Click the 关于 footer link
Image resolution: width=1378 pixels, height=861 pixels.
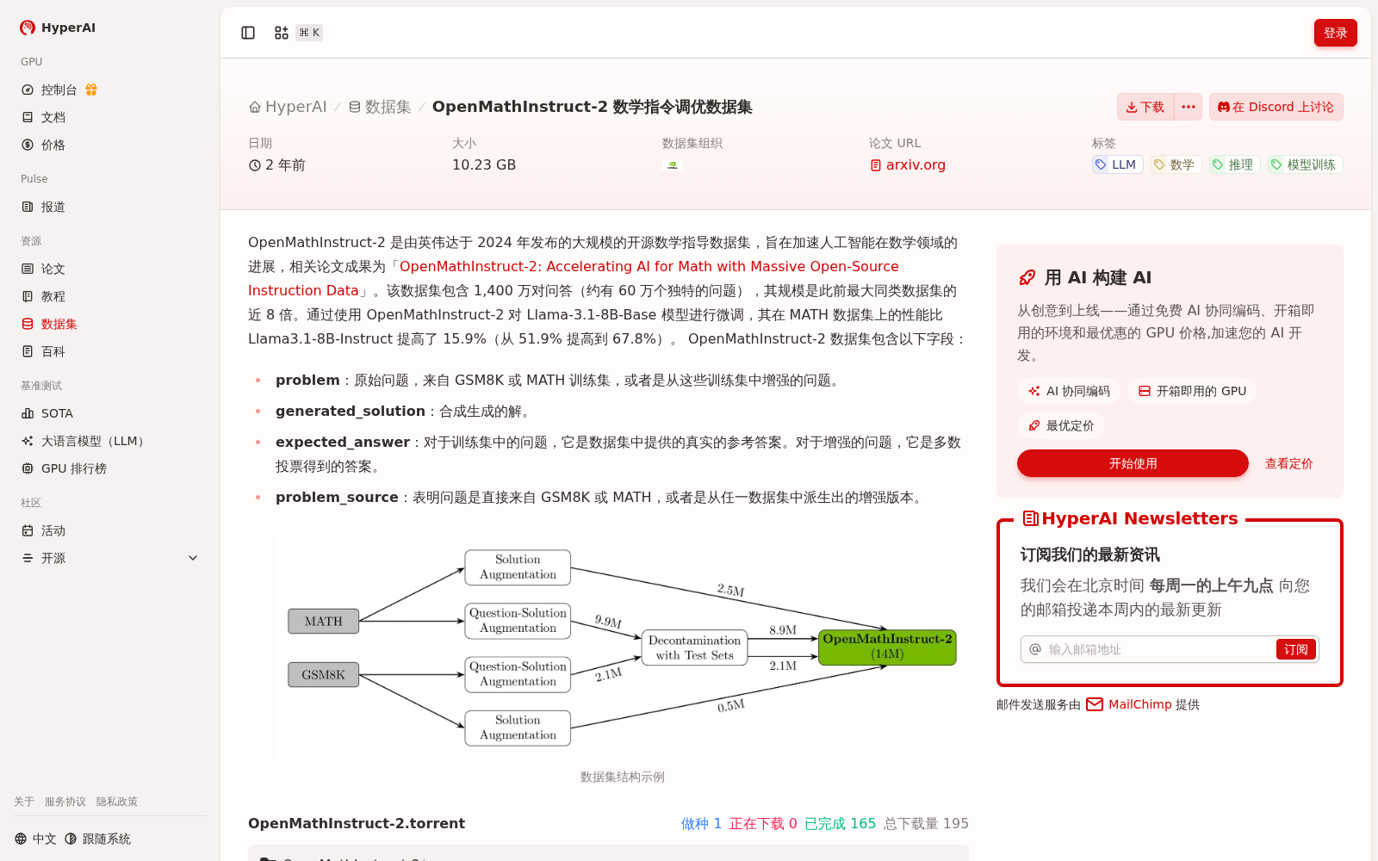pyautogui.click(x=24, y=802)
